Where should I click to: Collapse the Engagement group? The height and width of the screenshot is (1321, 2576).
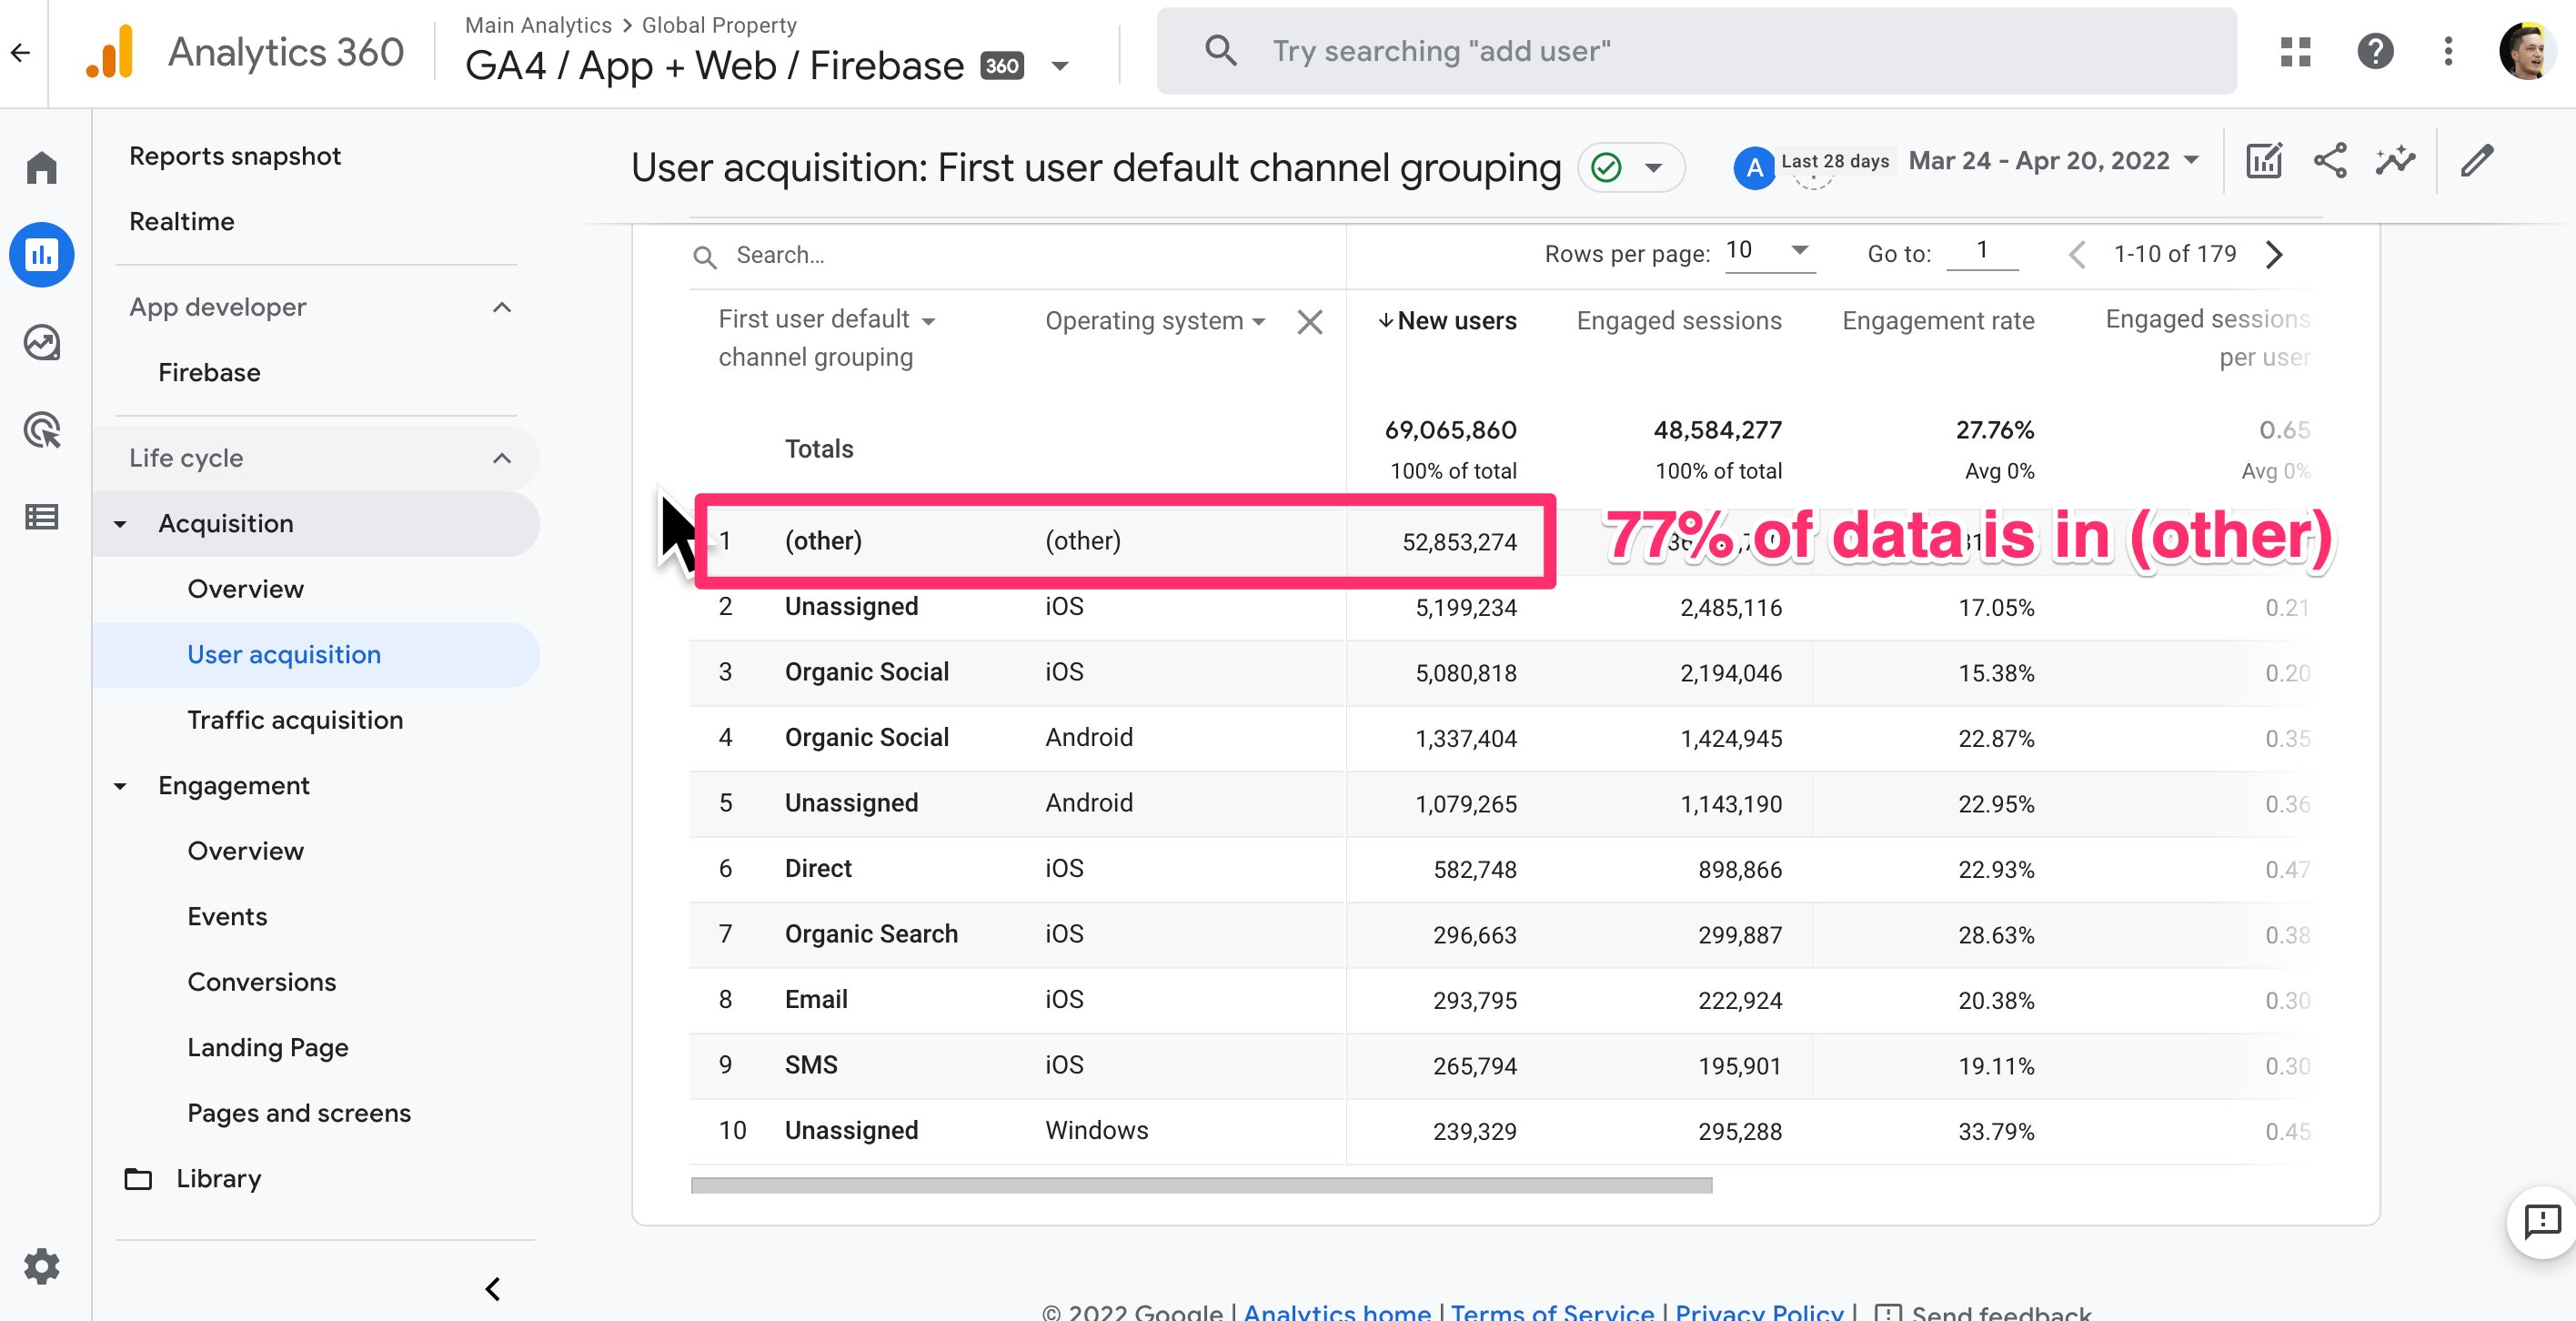pos(120,786)
